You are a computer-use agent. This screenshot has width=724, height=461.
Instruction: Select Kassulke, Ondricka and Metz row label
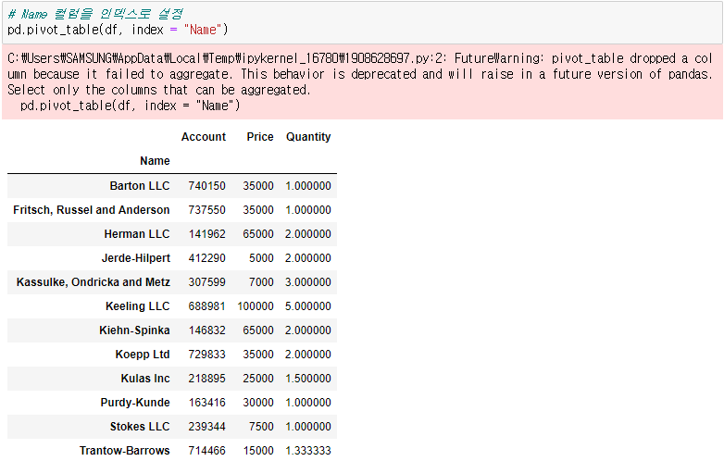[93, 282]
